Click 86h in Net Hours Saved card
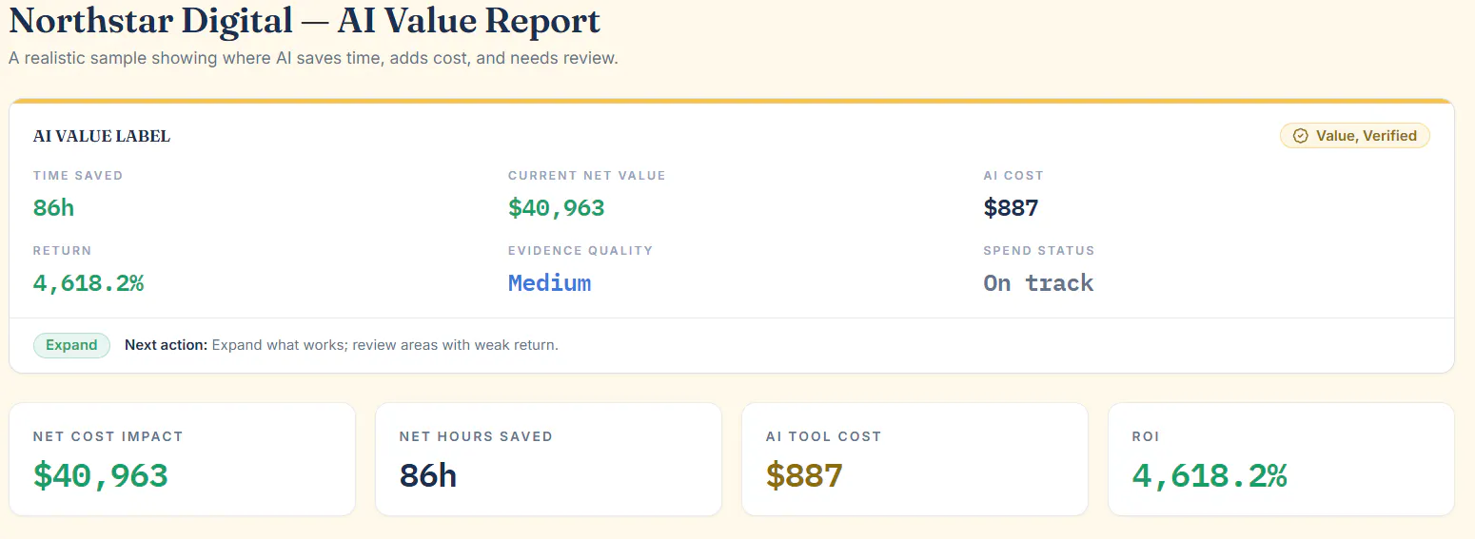Screen dimensions: 1475x539 click(x=428, y=475)
